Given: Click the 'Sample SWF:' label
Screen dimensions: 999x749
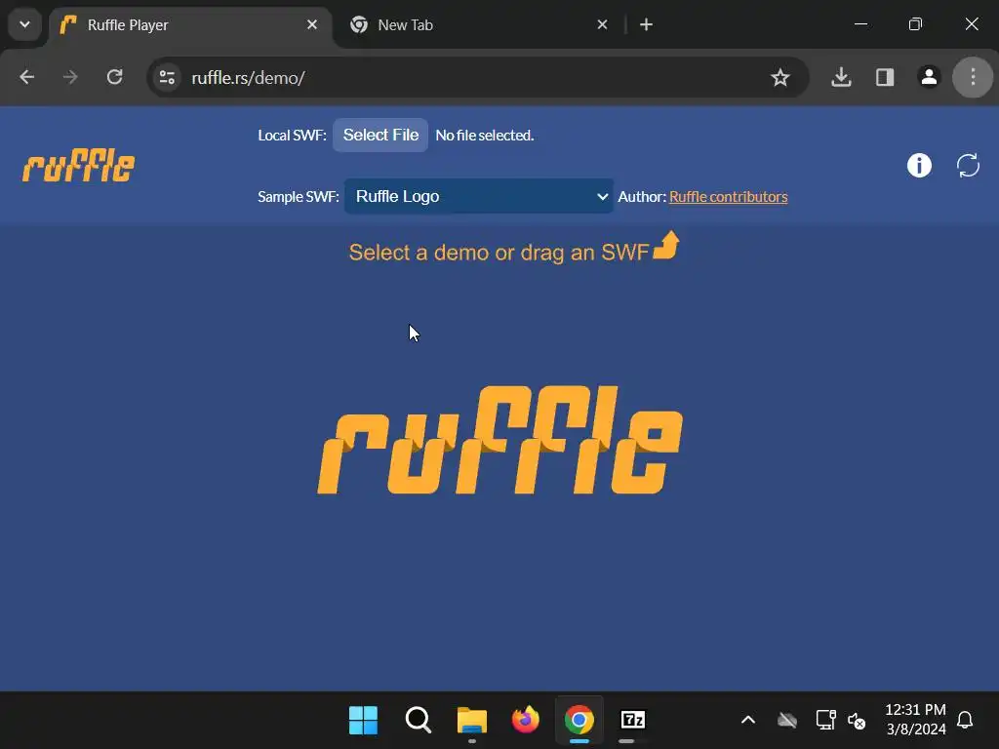Looking at the screenshot, I should tap(299, 197).
